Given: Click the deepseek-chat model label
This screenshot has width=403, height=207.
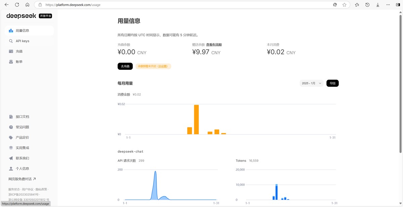Looking at the screenshot, I should pos(130,152).
